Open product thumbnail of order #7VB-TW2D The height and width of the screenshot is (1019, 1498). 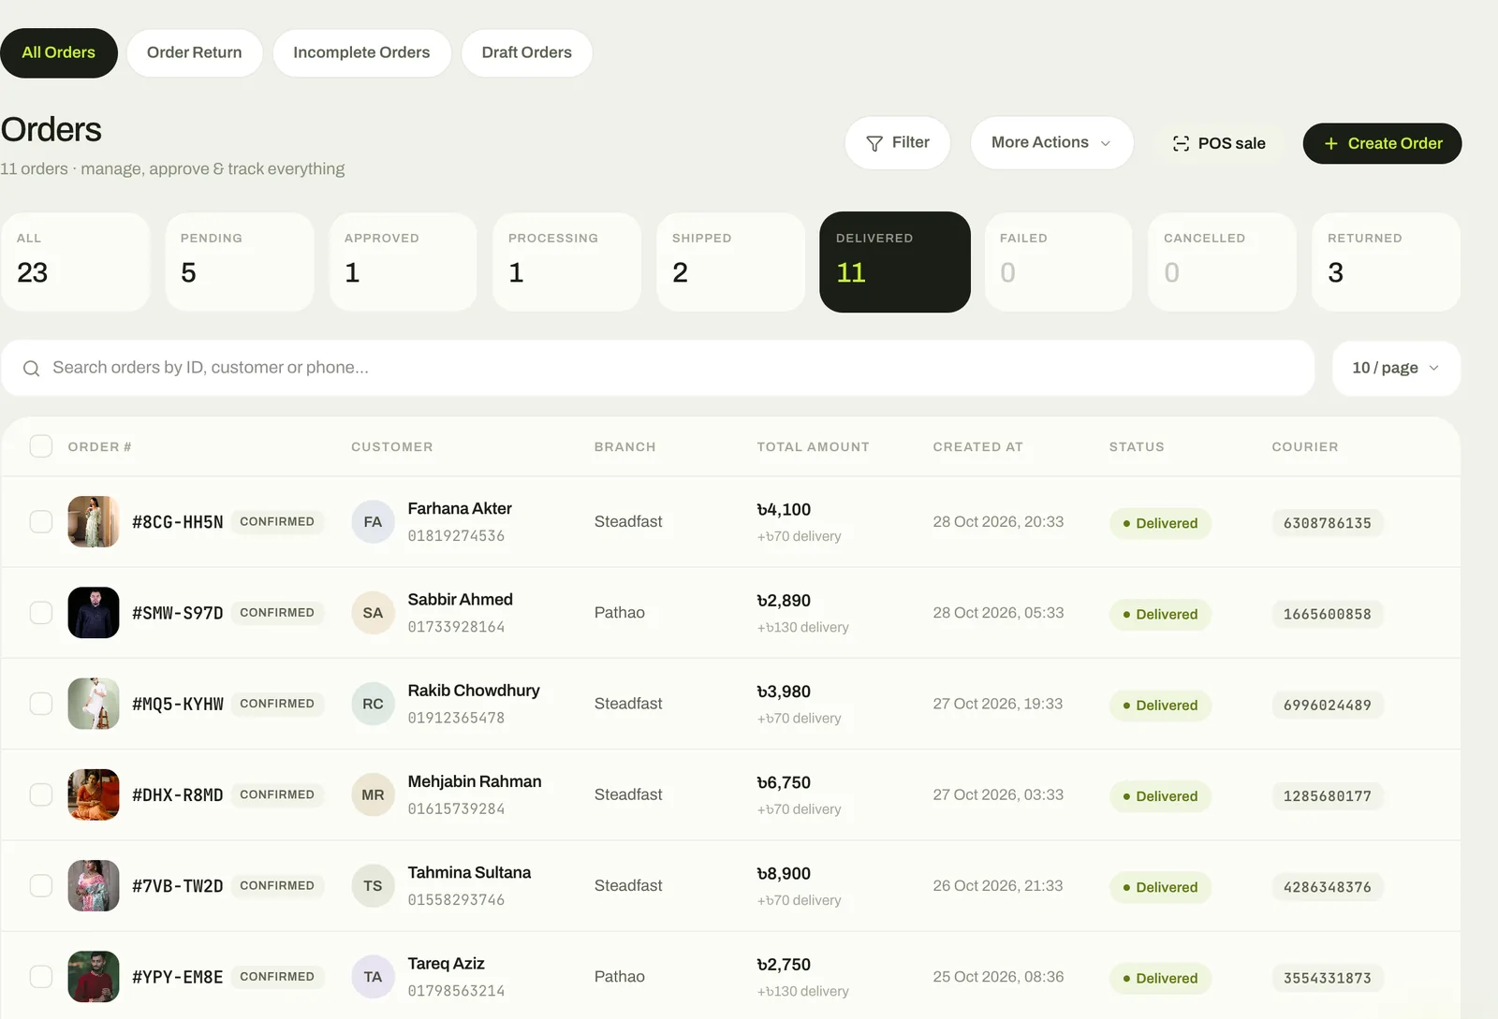tap(94, 885)
